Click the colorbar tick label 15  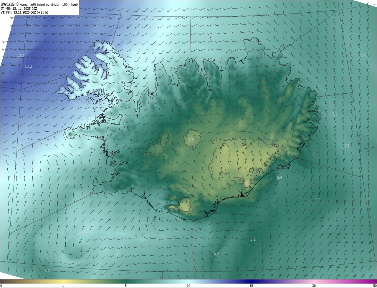[x=251, y=286]
